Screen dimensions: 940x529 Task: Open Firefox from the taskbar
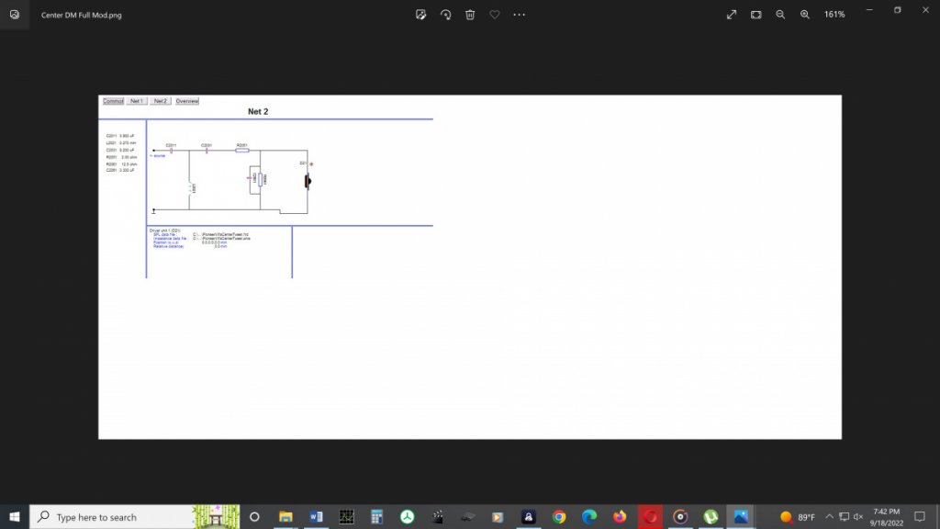(620, 516)
